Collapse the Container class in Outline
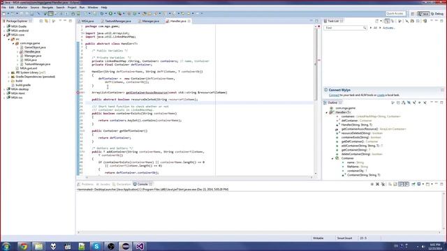This screenshot has height=251, width=447. tap(332, 158)
